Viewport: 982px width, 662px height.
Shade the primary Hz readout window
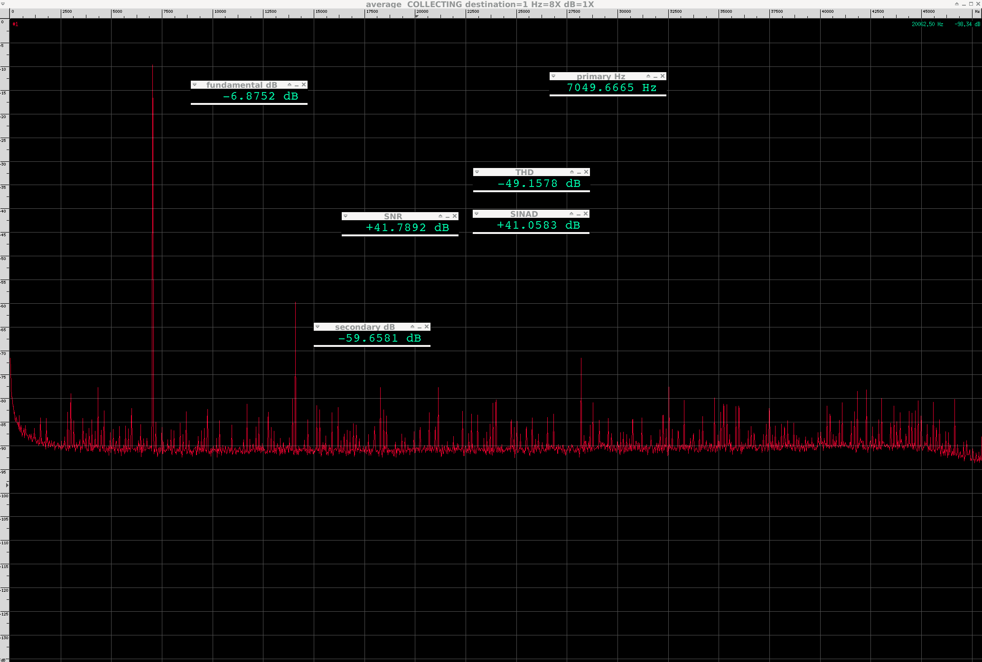[648, 76]
